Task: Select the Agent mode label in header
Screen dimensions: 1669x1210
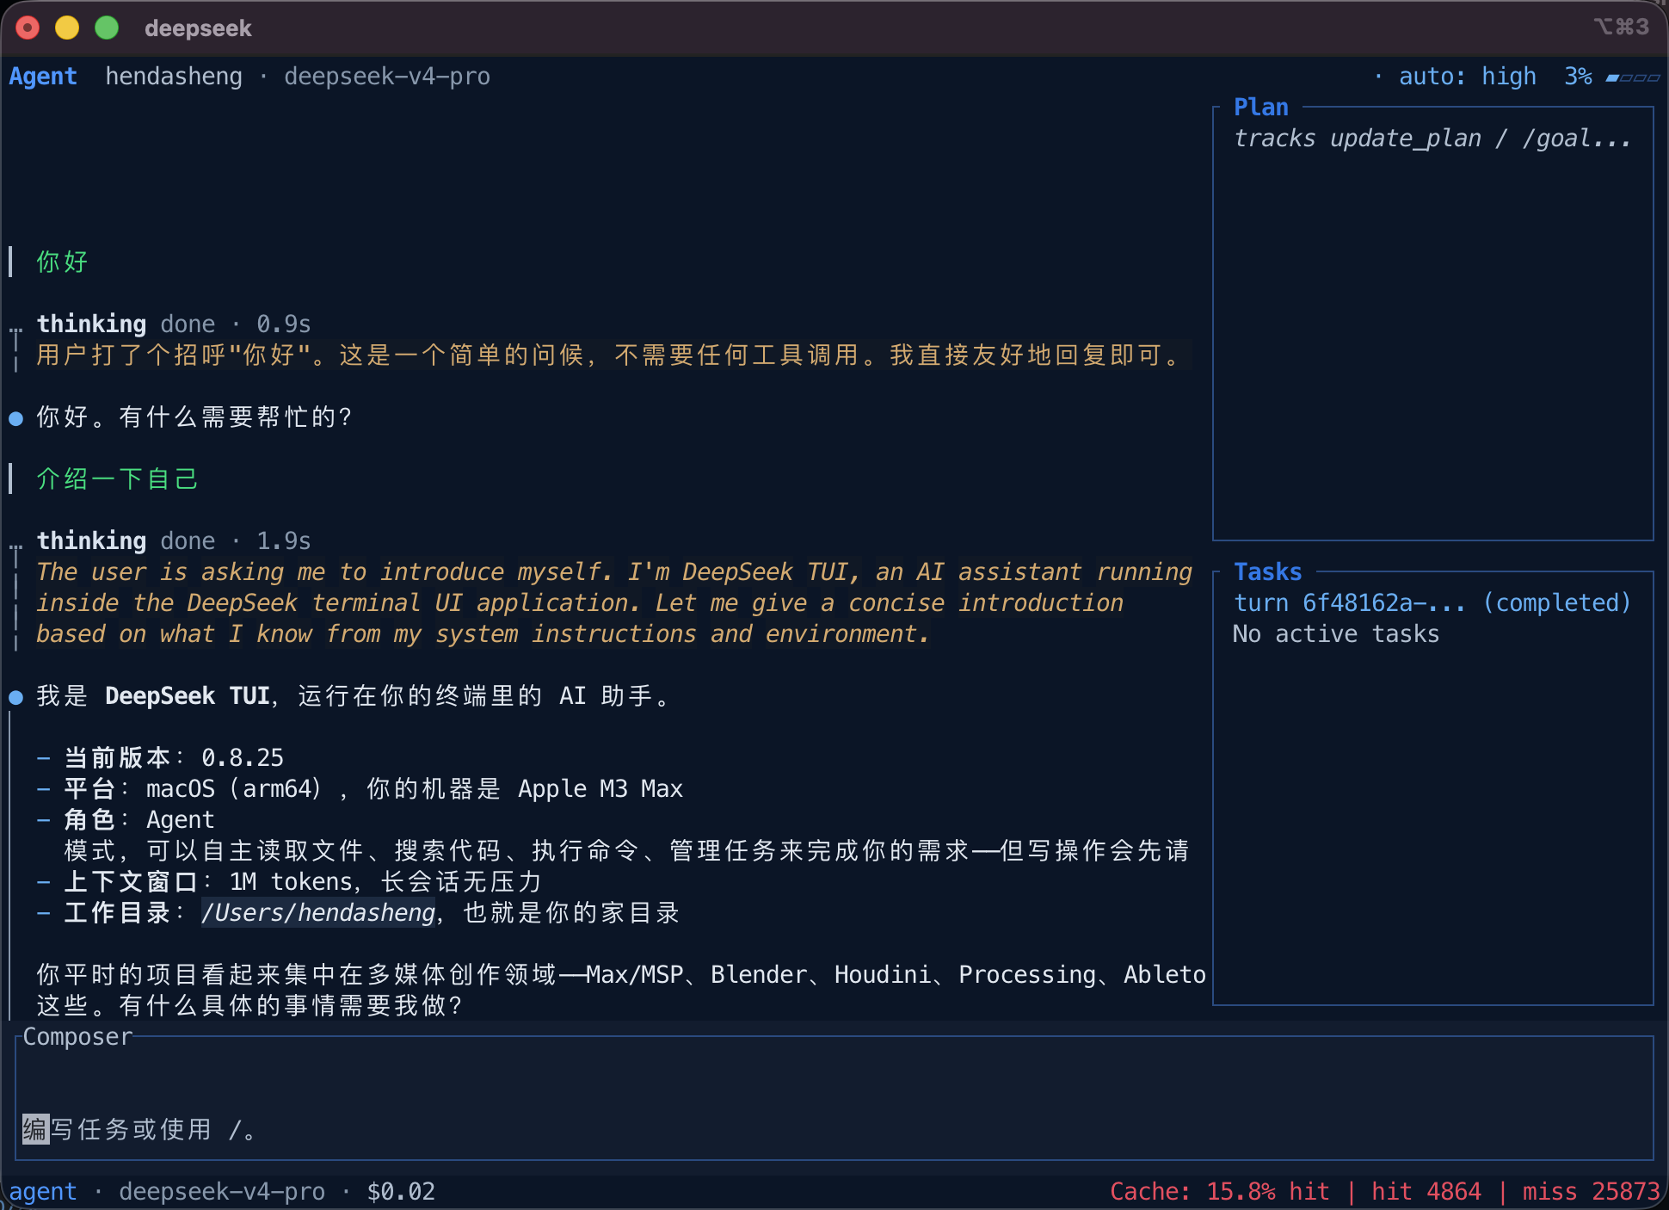Action: (43, 77)
